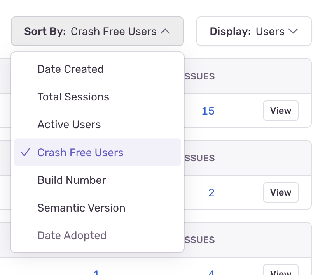Choose Semantic Version sorting
The image size is (325, 275).
point(81,208)
